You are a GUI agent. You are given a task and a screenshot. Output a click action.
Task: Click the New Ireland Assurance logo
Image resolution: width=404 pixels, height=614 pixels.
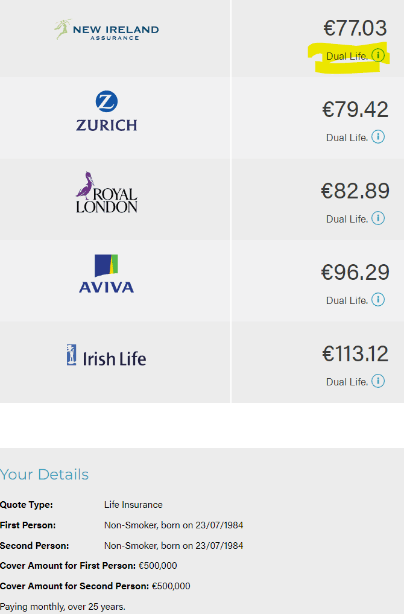coord(107,30)
